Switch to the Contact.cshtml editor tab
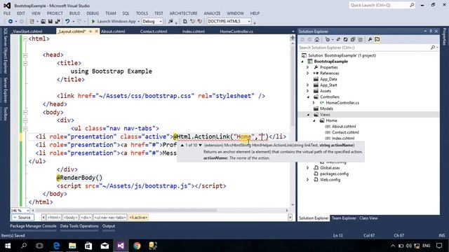 (x=154, y=31)
